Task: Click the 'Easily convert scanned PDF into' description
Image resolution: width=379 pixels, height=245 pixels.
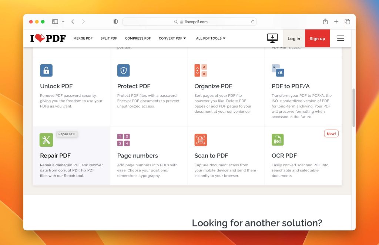Action: coord(300,170)
